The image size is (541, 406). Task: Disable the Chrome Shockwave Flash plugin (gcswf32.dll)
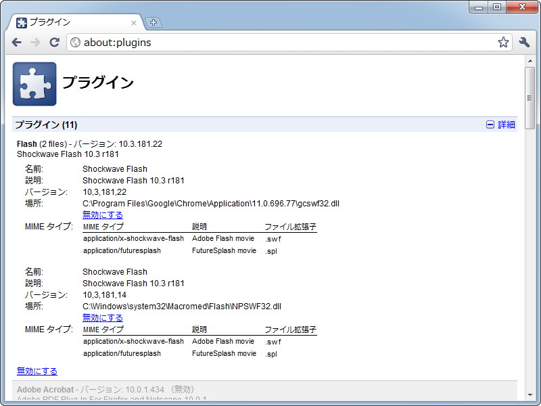(x=102, y=215)
